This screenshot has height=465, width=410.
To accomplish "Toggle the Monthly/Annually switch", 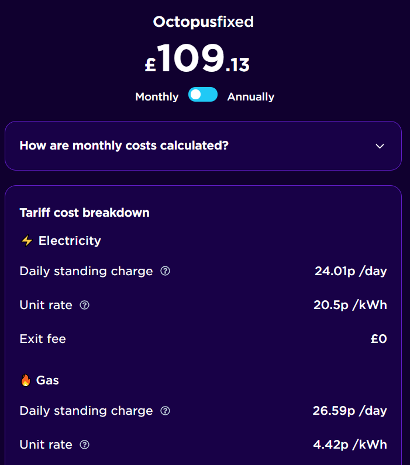I will pos(203,95).
